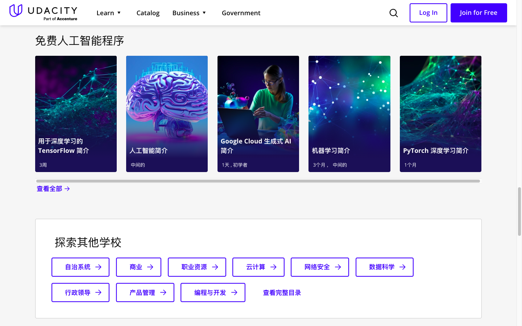Image resolution: width=522 pixels, height=326 pixels.
Task: Click the course carousel horizontal scrollbar
Action: pos(258,181)
